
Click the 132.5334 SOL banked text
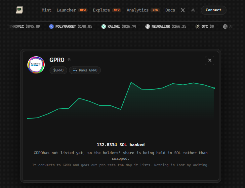pos(121,145)
